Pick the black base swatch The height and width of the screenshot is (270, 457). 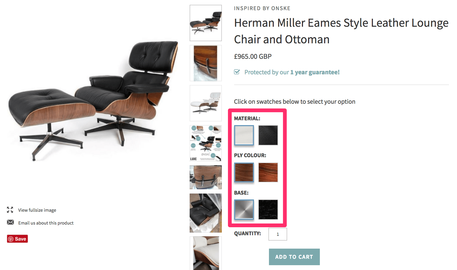(268, 210)
